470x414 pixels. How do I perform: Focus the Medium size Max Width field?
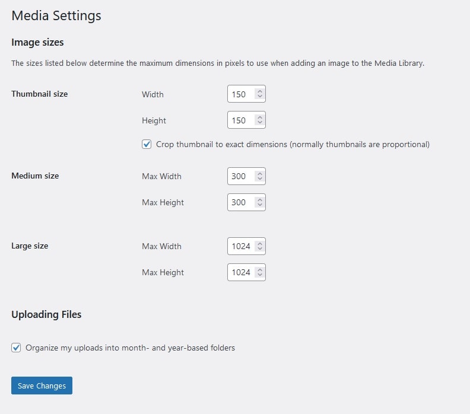pyautogui.click(x=246, y=176)
